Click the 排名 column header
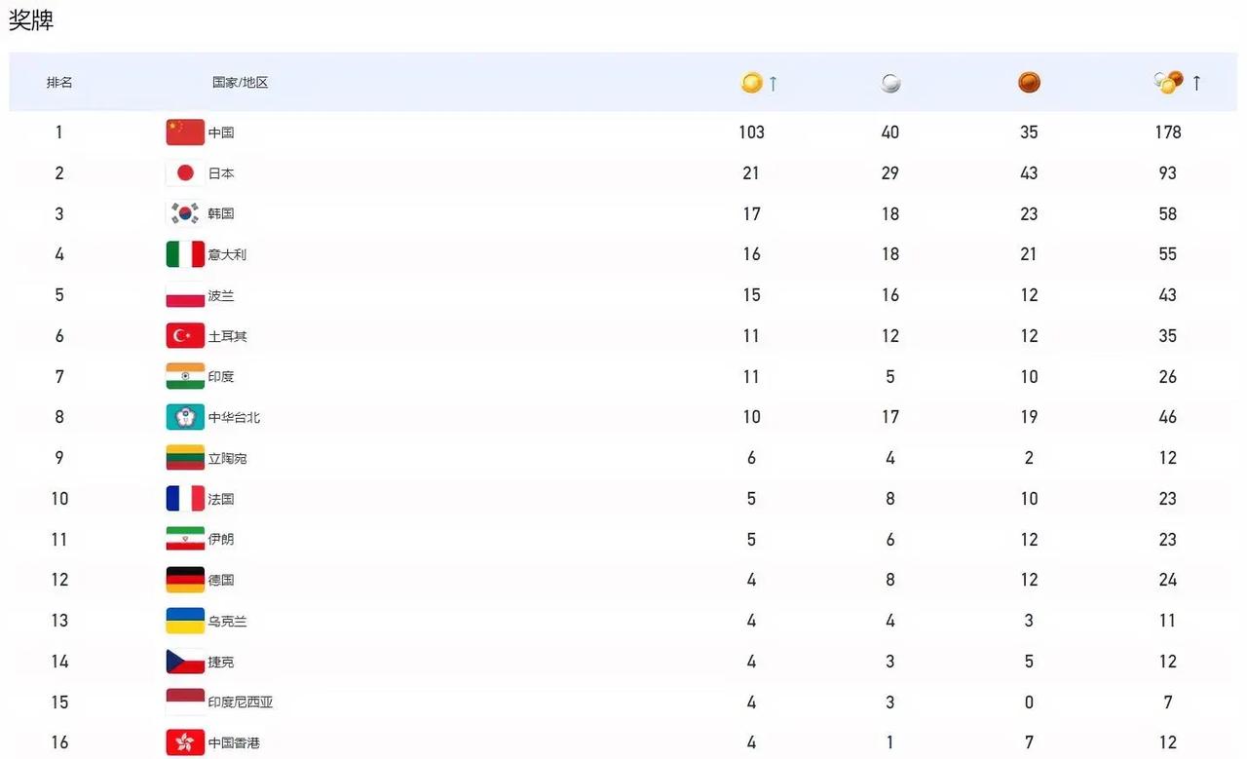Viewport: 1247px width, 759px height. 59,83
